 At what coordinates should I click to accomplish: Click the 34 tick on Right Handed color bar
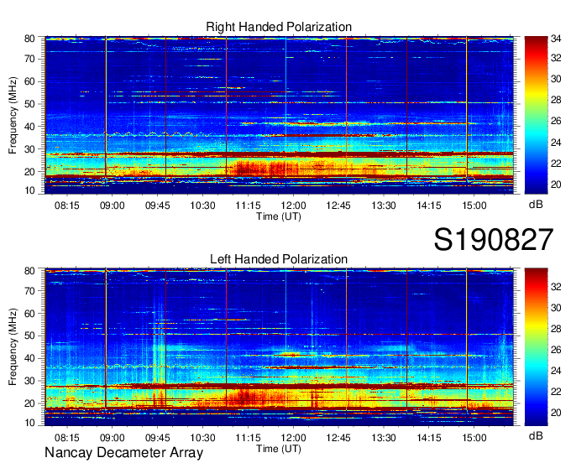556,39
